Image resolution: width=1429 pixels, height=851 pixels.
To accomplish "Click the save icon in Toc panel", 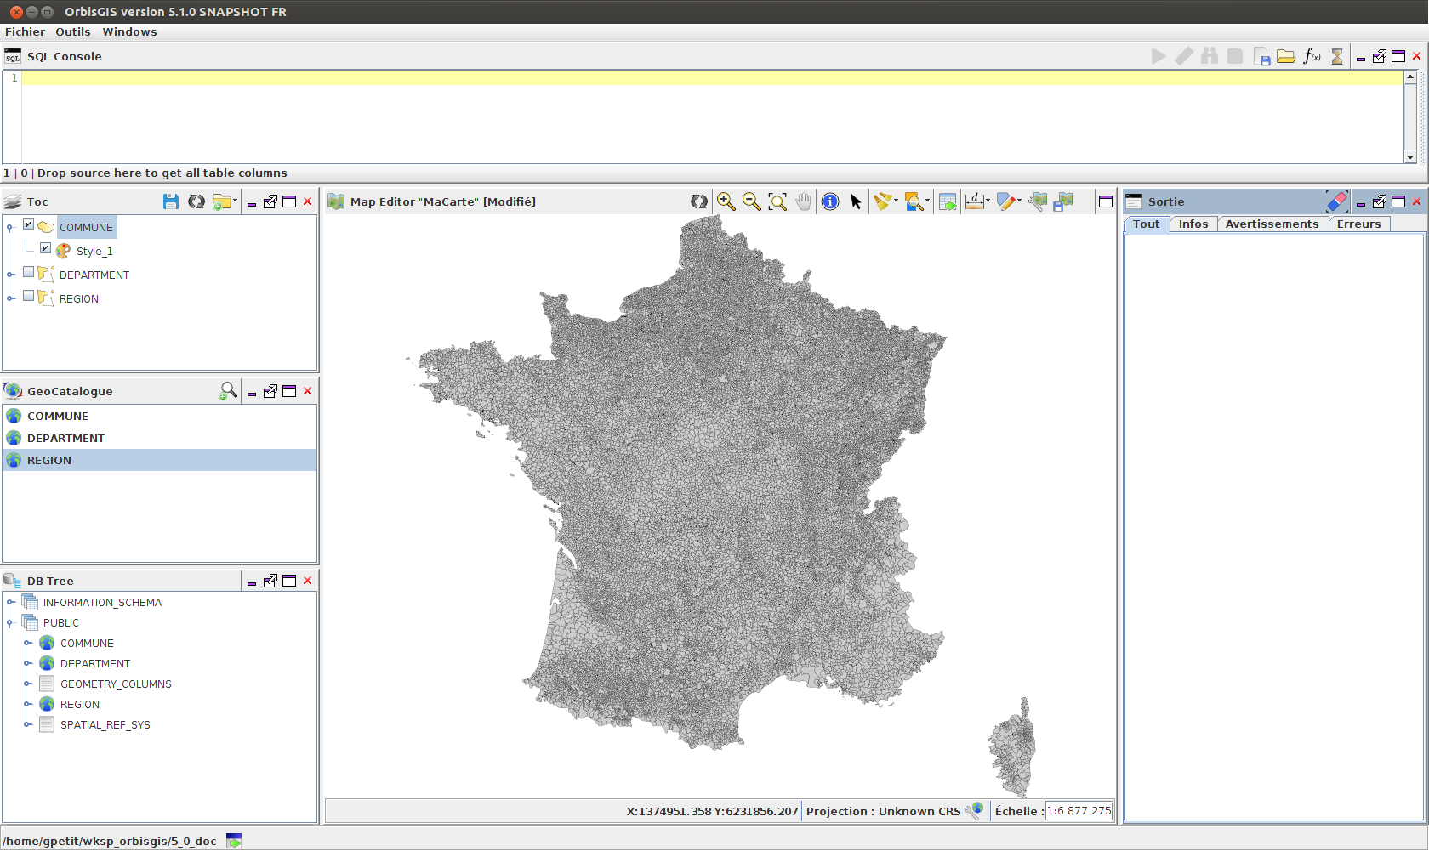I will click(171, 201).
